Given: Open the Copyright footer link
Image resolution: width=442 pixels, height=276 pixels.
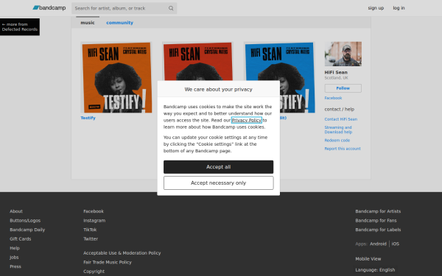Looking at the screenshot, I should (x=94, y=271).
